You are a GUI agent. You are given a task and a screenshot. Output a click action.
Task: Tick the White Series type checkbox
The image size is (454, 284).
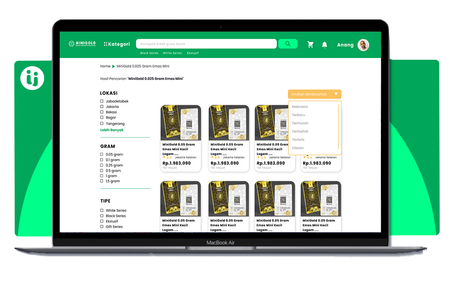102,210
